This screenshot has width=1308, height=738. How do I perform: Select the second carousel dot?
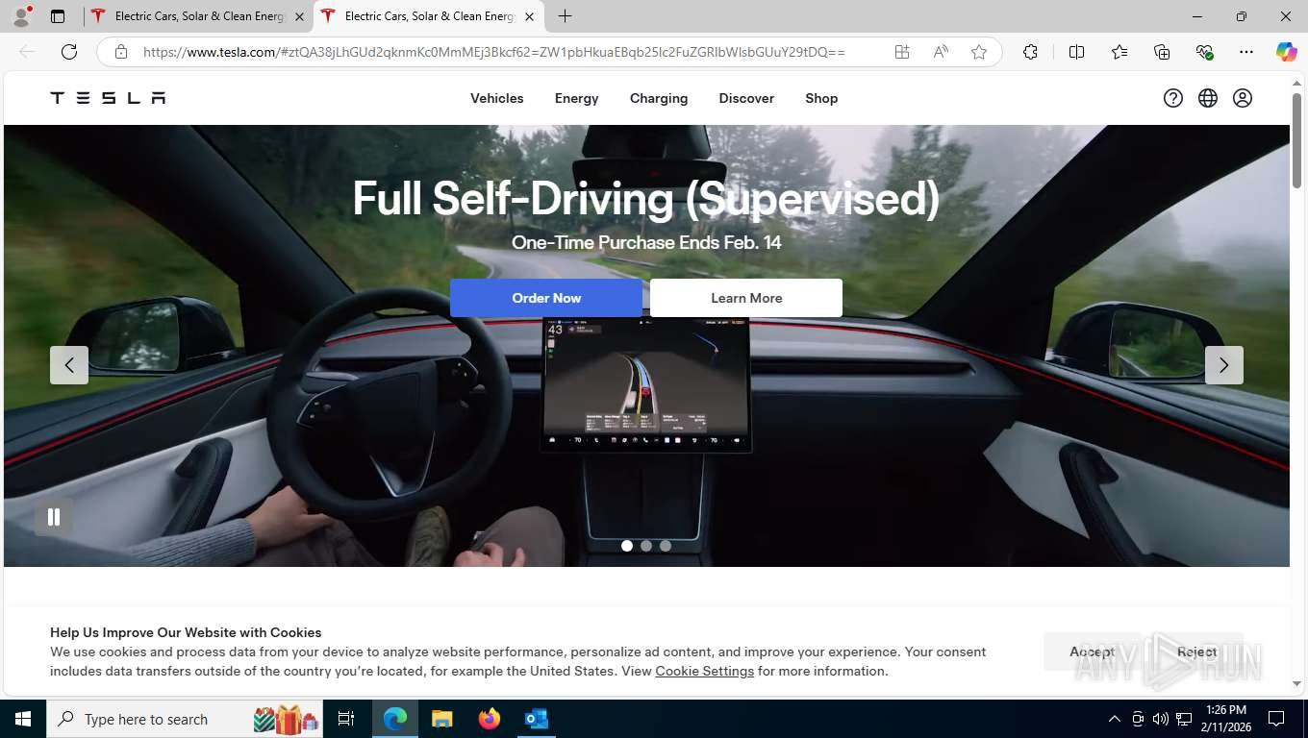coord(646,546)
